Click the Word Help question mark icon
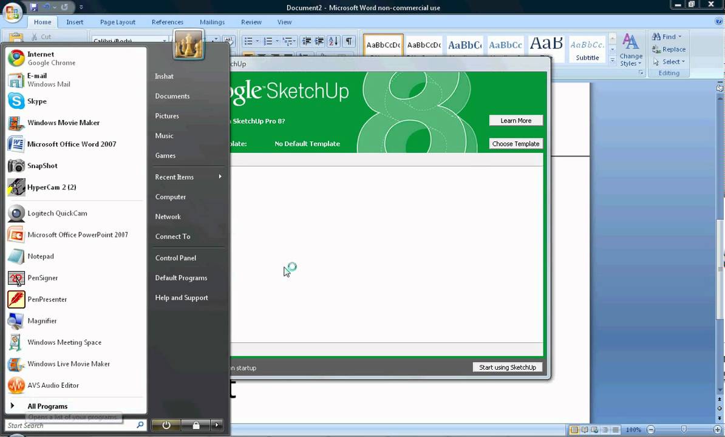The image size is (725, 437). 718,21
